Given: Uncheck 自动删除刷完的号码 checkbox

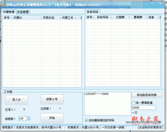Looking at the screenshot, I should (86, 120).
